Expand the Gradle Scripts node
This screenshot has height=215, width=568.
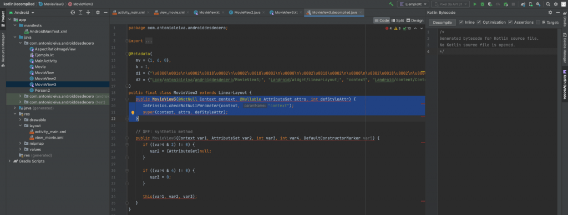click(x=9, y=161)
